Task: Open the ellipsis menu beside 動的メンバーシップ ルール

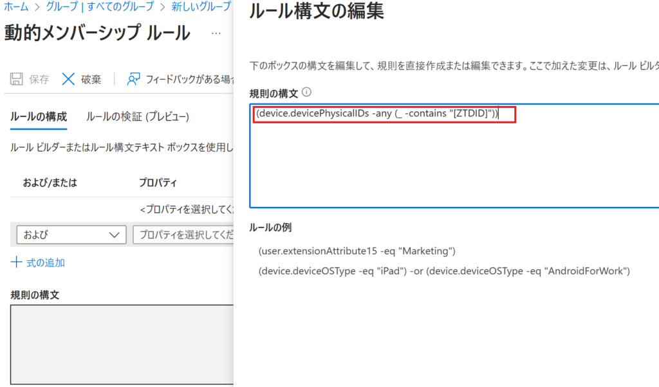Action: point(216,33)
